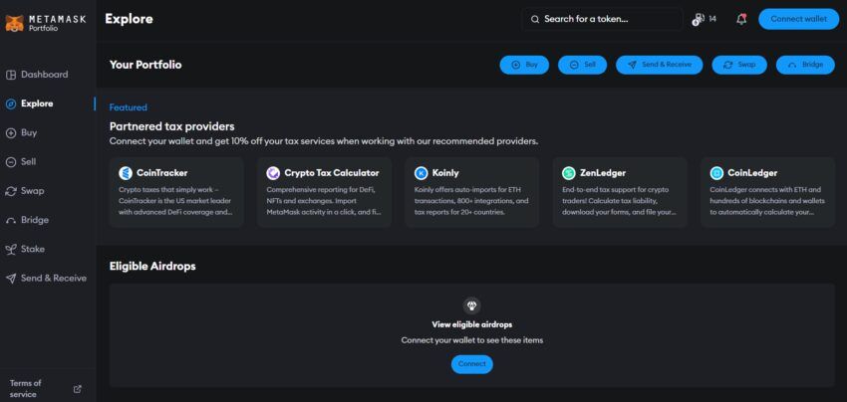Screen dimensions: 847x402
Task: Select Stake in the sidebar
Action: [32, 249]
